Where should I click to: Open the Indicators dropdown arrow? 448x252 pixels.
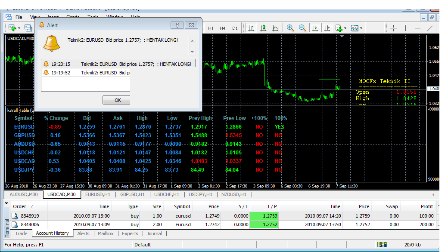[x=345, y=28]
